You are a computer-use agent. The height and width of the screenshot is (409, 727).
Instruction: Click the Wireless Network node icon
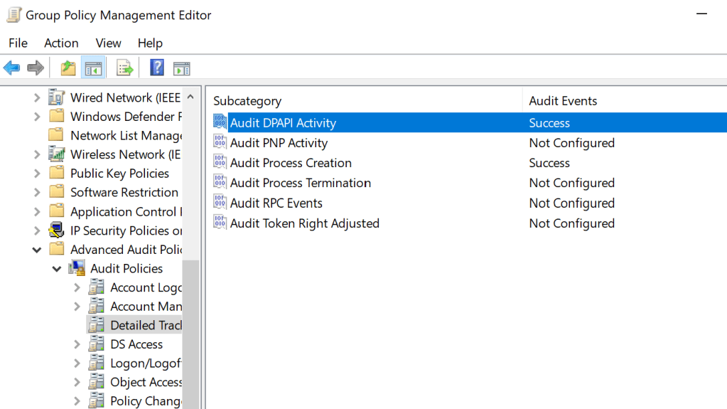[x=56, y=154]
